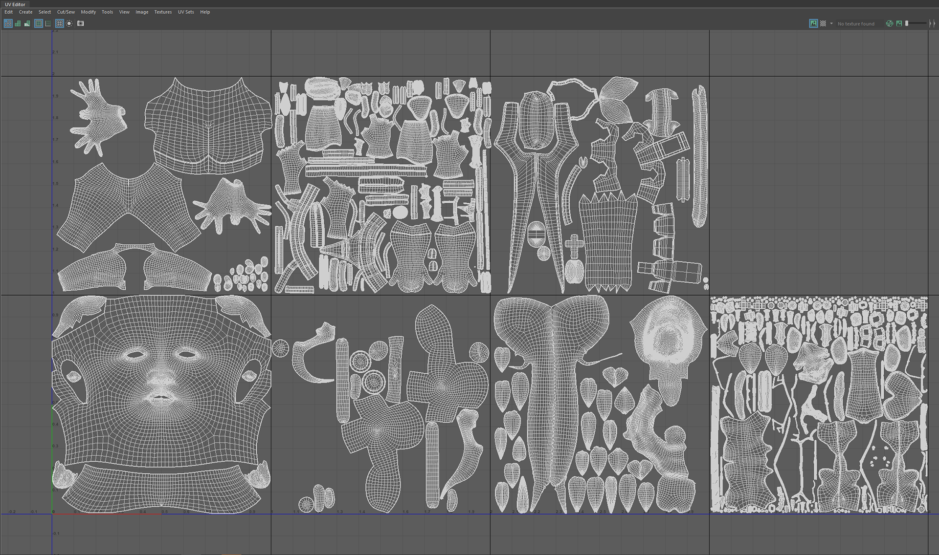Click the internal borders display icon
The image size is (939, 555).
click(48, 23)
